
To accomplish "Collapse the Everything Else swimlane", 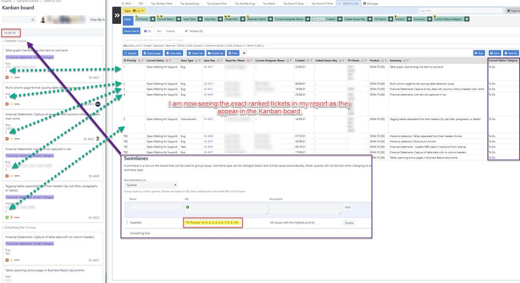I will click(3, 228).
